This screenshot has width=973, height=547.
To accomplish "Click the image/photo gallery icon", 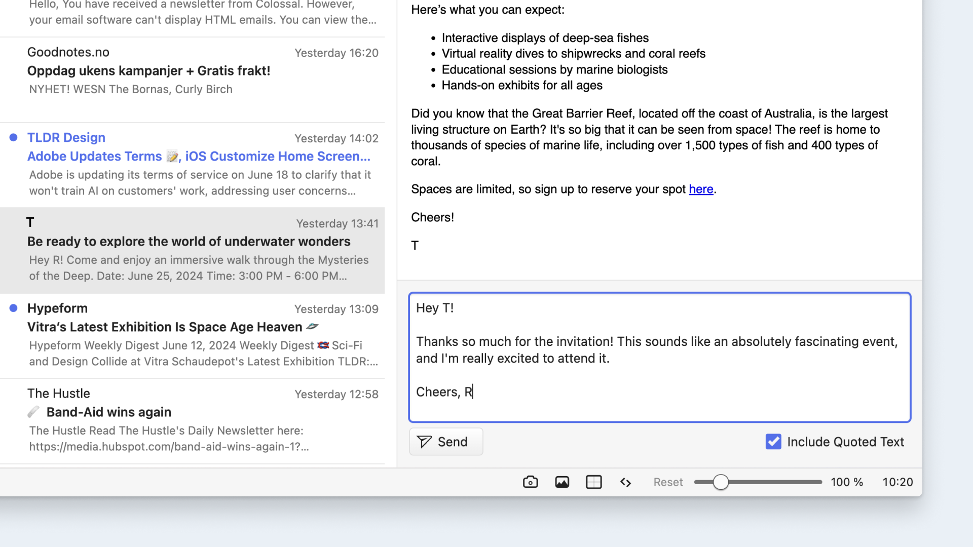I will pos(562,482).
